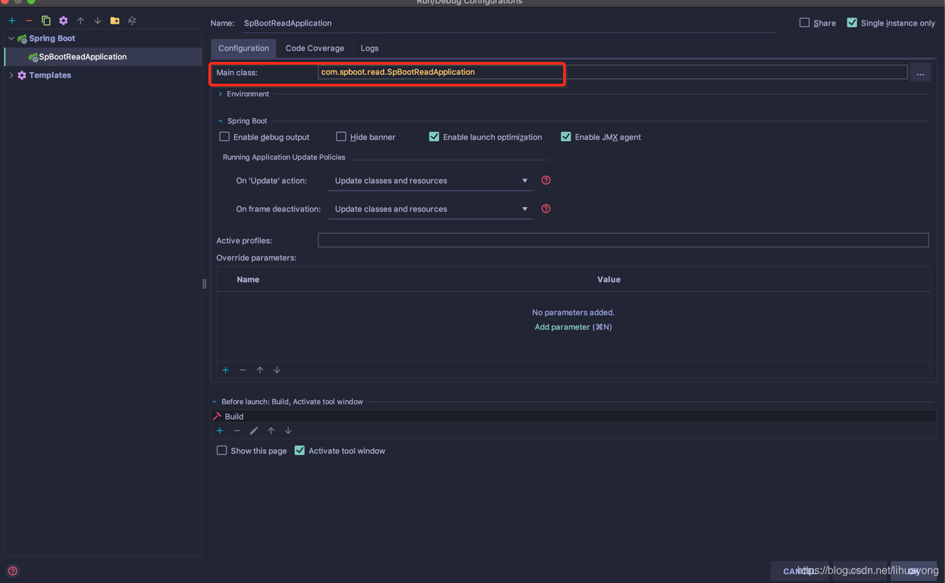Image resolution: width=945 pixels, height=583 pixels.
Task: Uncheck Single instance only
Action: pyautogui.click(x=852, y=22)
